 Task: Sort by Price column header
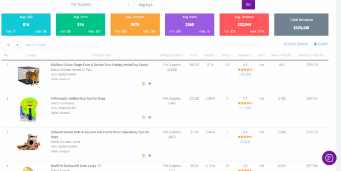194,55
